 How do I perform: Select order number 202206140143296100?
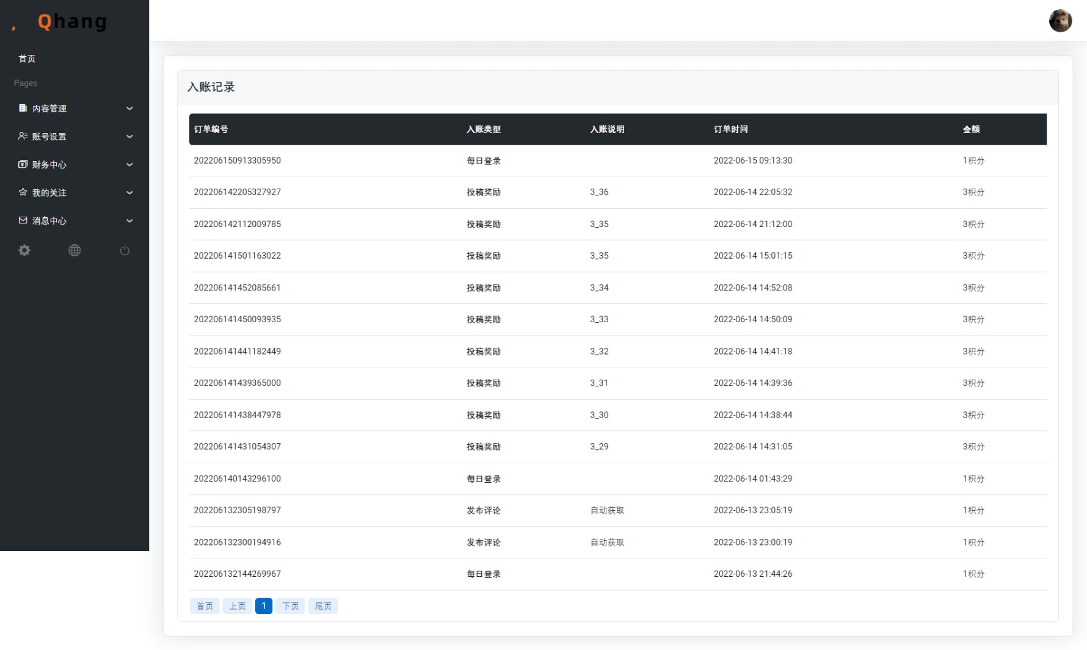pyautogui.click(x=238, y=478)
